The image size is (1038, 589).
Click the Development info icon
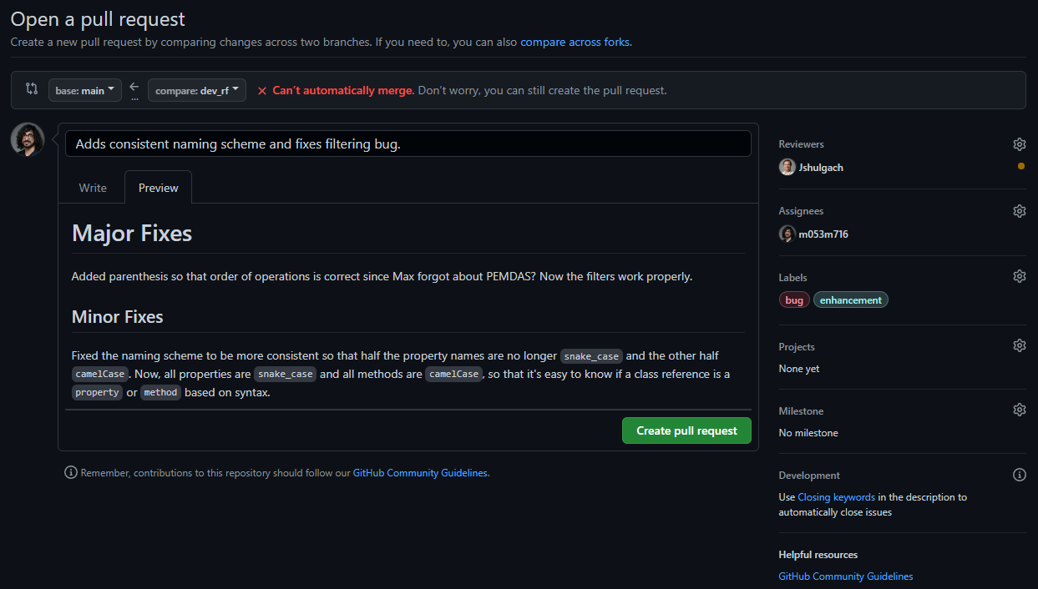(1019, 475)
